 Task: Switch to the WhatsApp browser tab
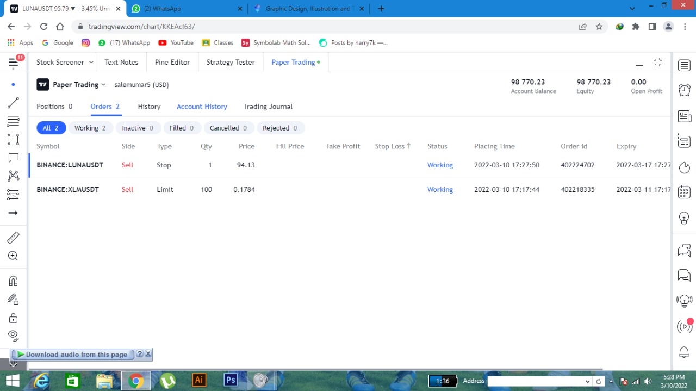pos(188,9)
